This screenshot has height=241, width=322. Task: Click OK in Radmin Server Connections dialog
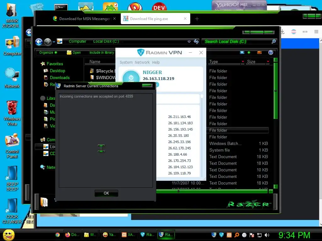(x=106, y=193)
